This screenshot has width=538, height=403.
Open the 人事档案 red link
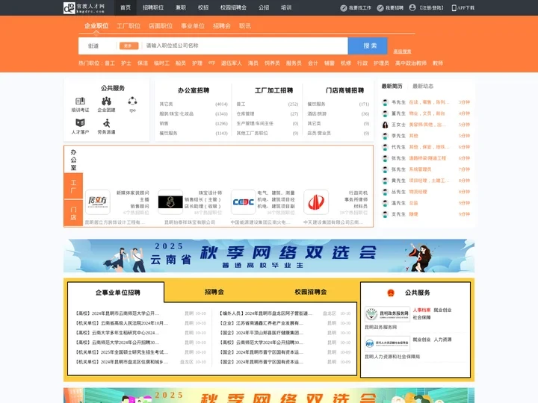421,310
